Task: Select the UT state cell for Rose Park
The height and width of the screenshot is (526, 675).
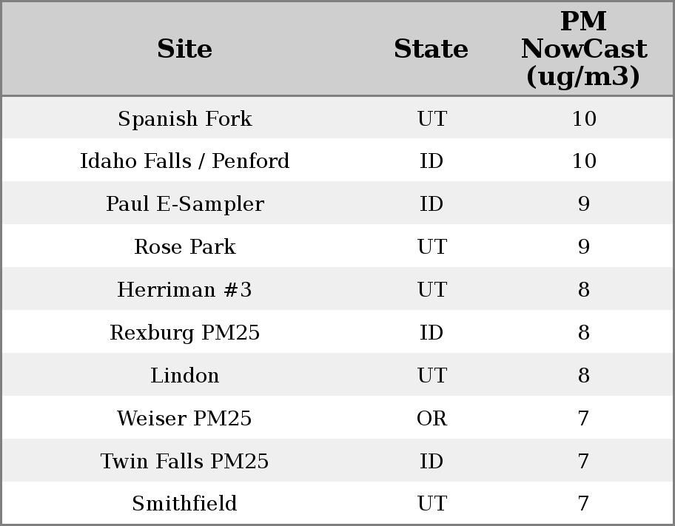Action: (431, 247)
